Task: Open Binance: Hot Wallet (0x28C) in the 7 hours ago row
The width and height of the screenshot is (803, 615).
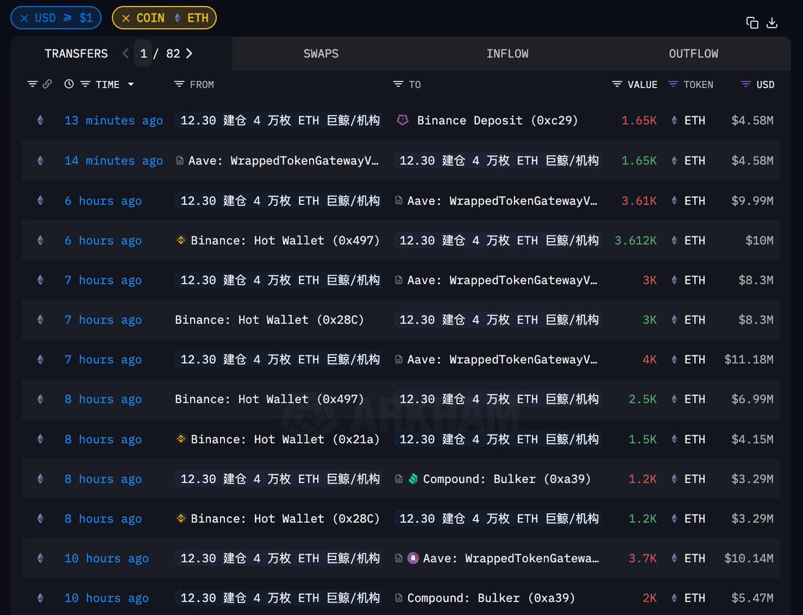Action: [x=270, y=320]
